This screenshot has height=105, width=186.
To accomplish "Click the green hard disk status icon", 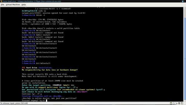I will pyautogui.click(x=171, y=103).
